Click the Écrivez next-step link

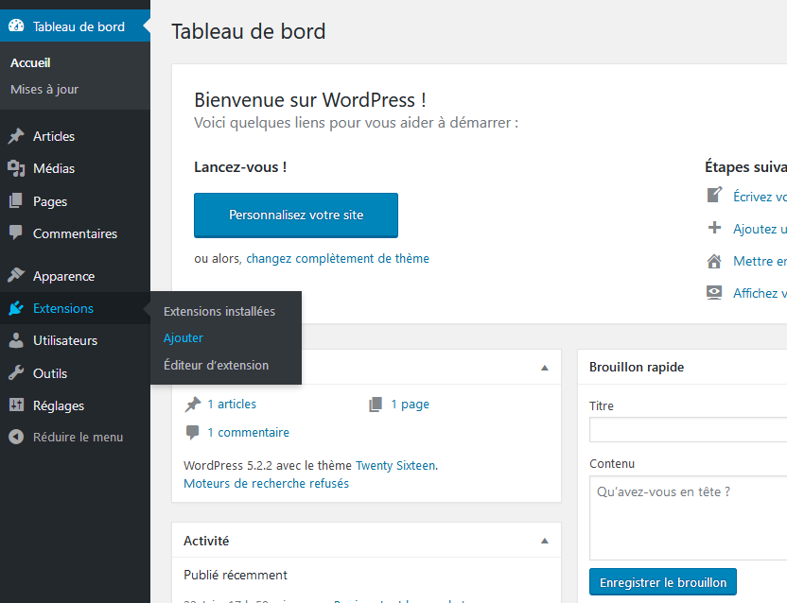click(x=760, y=197)
